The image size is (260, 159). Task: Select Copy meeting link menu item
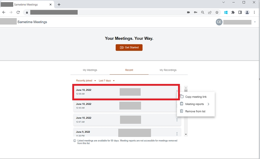pos(196,97)
